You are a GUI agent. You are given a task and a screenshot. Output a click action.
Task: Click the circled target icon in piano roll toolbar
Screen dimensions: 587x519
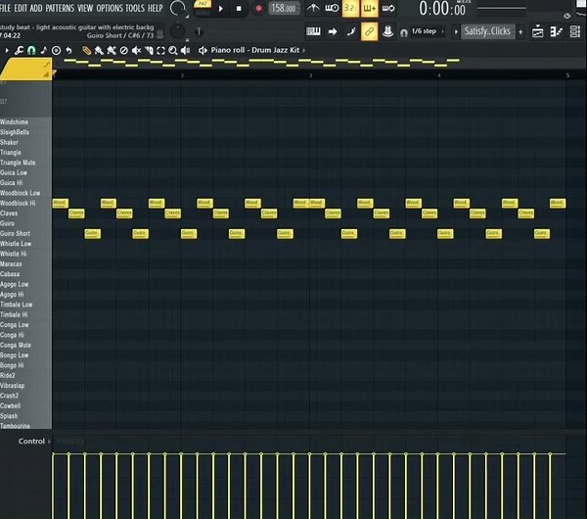coord(56,50)
